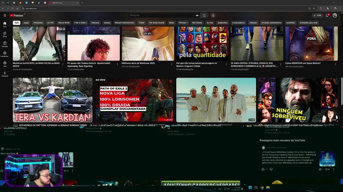The image size is (343, 192).
Task: Open comments on the Frozen Queen post
Action: coord(327,169)
